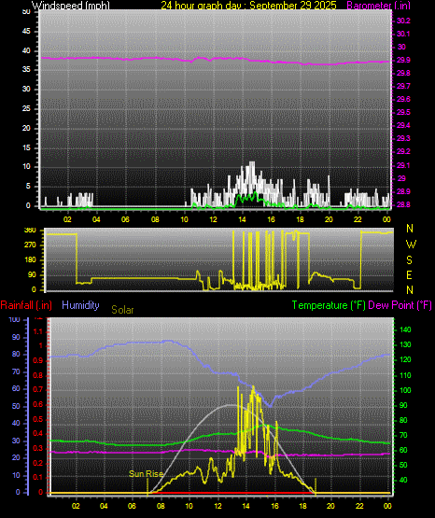Click the Dew Point (°F) legend label
435x518 pixels.
pyautogui.click(x=400, y=305)
